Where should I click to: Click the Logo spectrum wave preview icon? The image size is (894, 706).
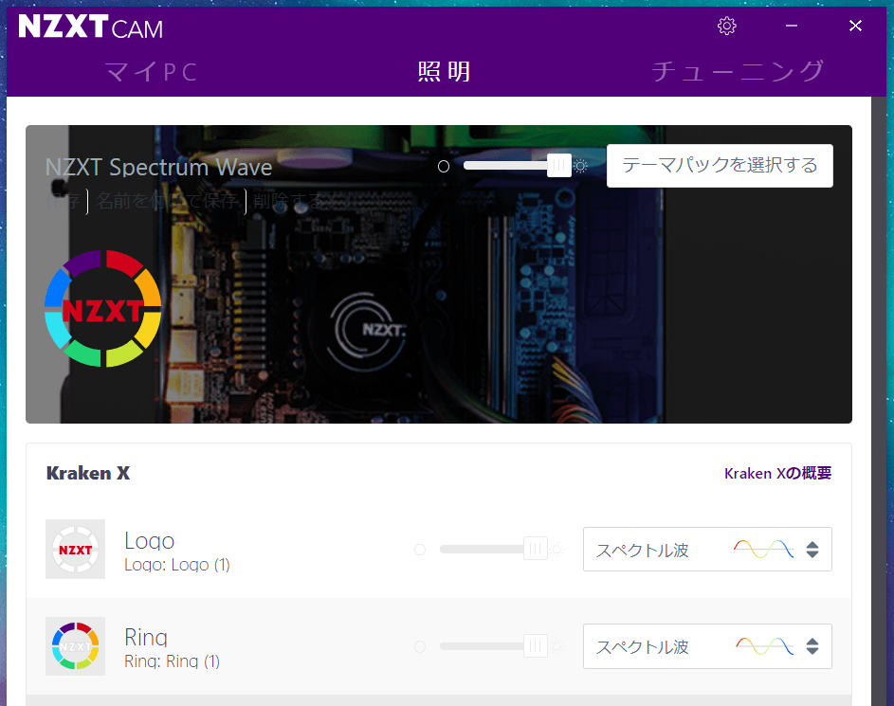(x=763, y=549)
